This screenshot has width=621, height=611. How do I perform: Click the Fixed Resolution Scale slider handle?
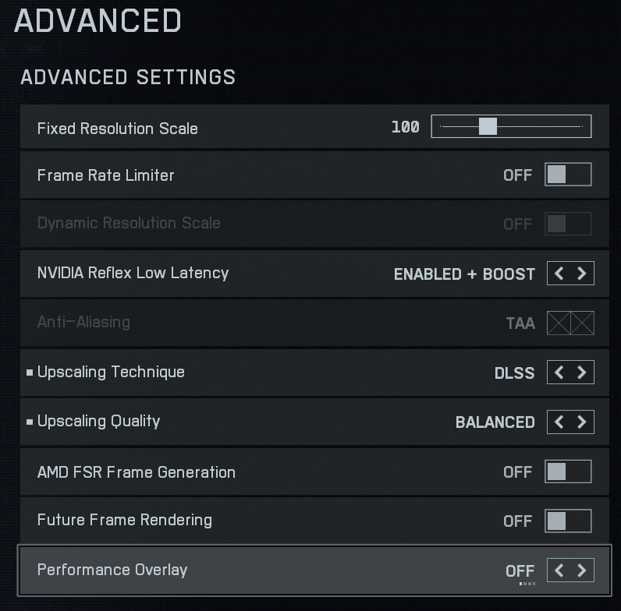click(488, 126)
